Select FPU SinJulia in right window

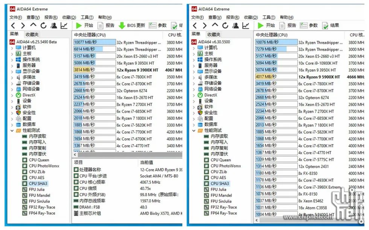click(x=221, y=201)
